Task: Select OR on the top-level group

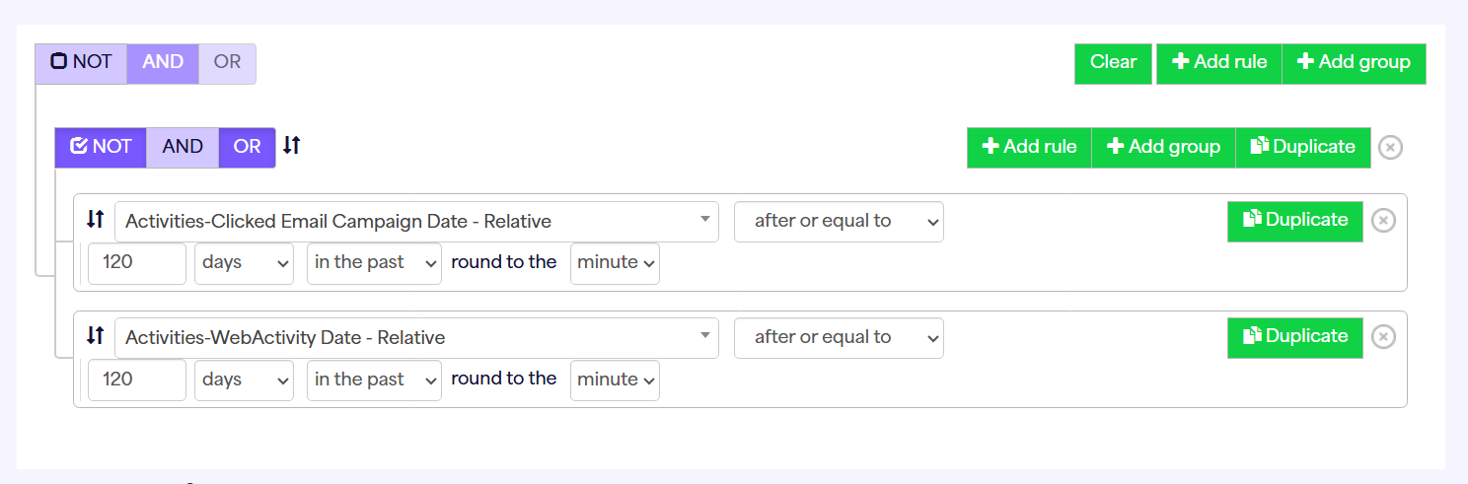Action: coord(227,62)
